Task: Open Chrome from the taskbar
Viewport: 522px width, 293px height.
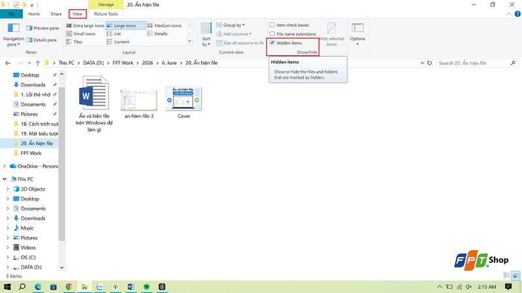Action: coord(69,286)
